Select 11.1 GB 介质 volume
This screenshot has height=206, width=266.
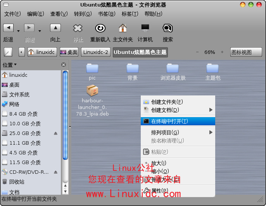click(x=31, y=143)
